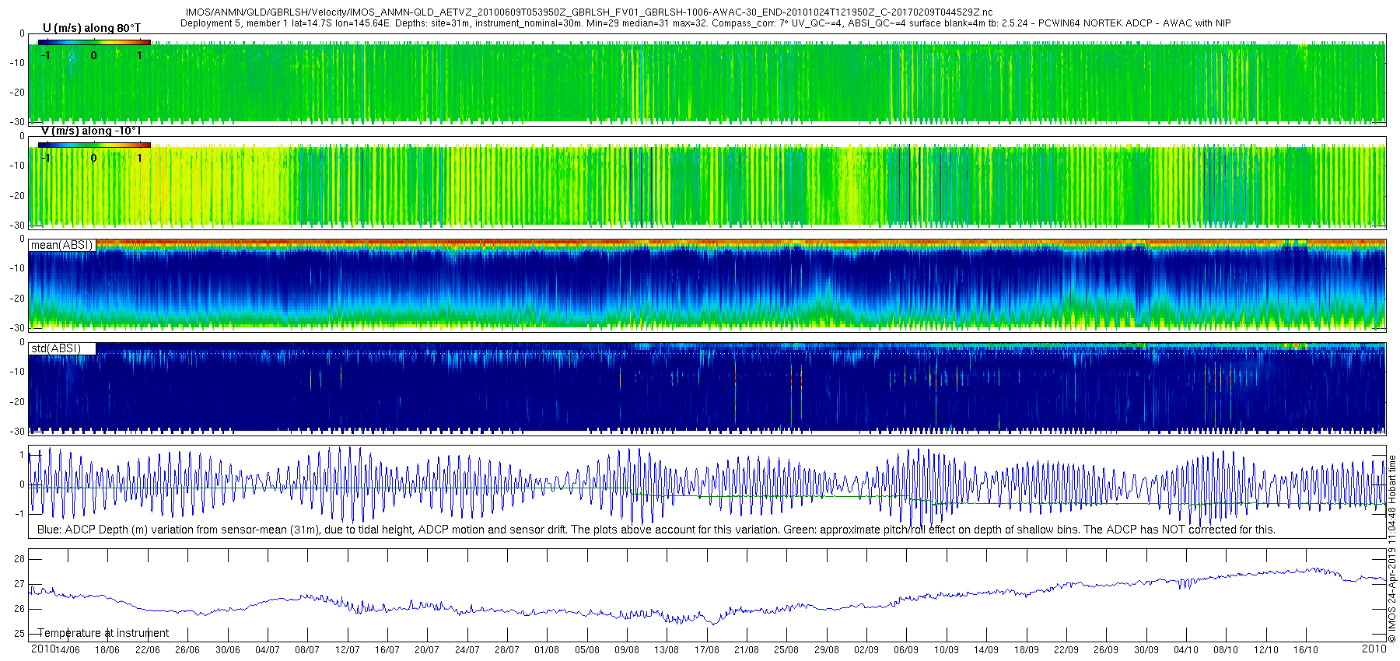1400x661 pixels.
Task: Click the '29/08' date tick label
Action: pyautogui.click(x=827, y=650)
